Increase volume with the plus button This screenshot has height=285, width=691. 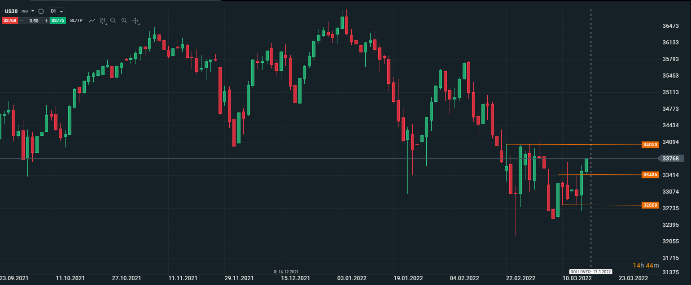pos(46,21)
